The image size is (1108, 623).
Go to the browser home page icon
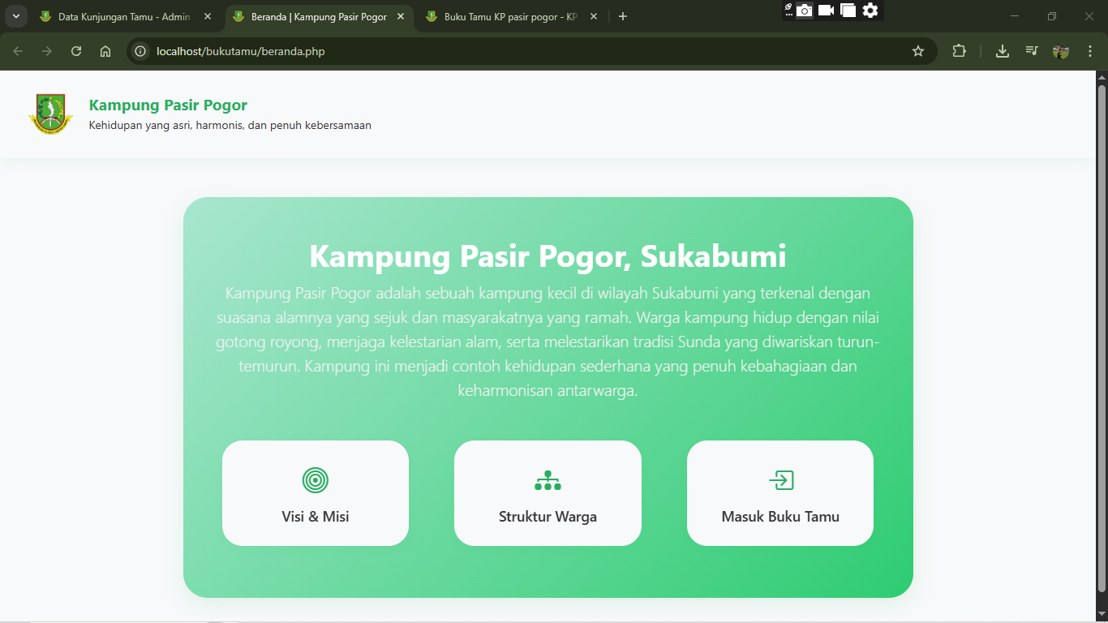(x=105, y=51)
